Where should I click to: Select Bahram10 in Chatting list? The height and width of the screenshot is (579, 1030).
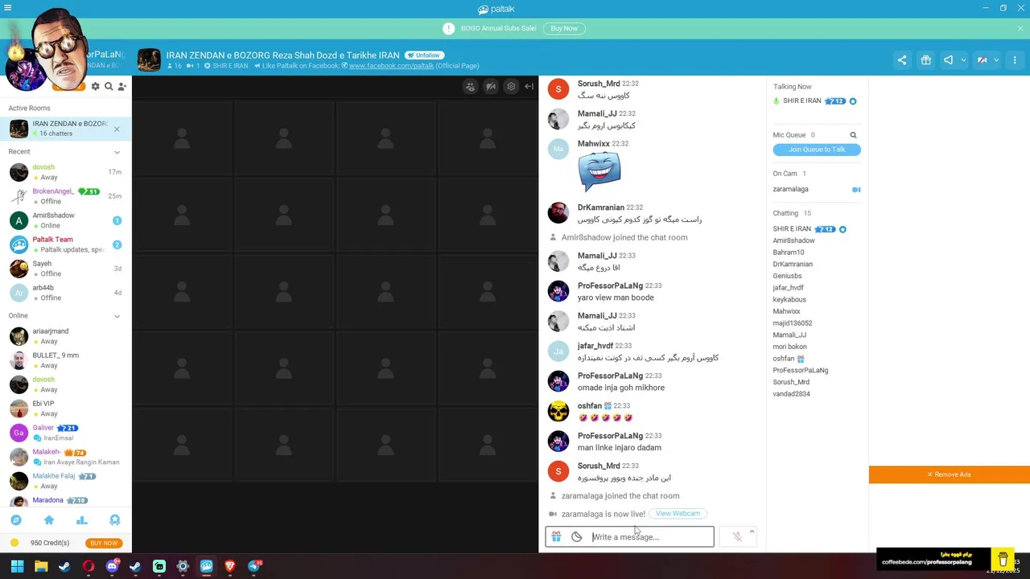point(789,253)
